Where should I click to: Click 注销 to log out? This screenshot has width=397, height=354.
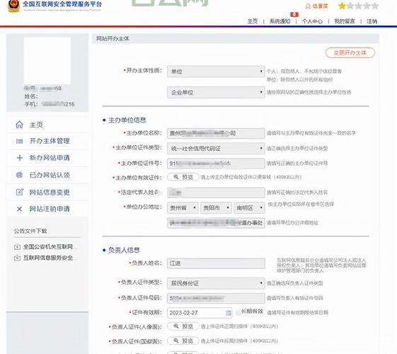(372, 21)
